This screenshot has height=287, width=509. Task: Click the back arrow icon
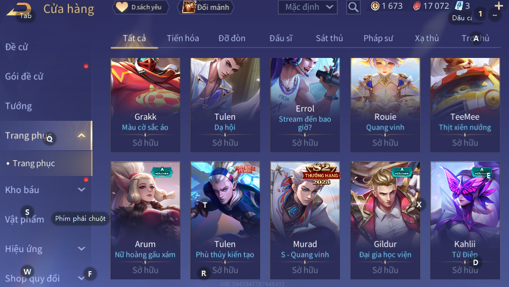click(19, 9)
